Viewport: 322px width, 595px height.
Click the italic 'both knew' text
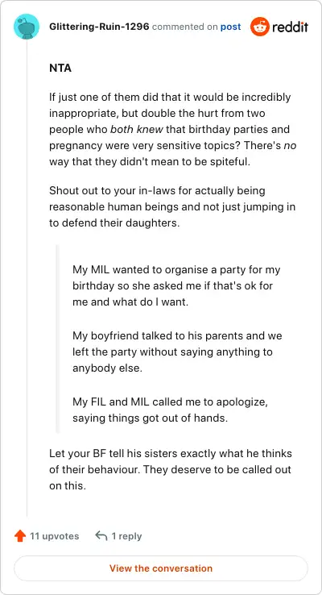(x=136, y=129)
